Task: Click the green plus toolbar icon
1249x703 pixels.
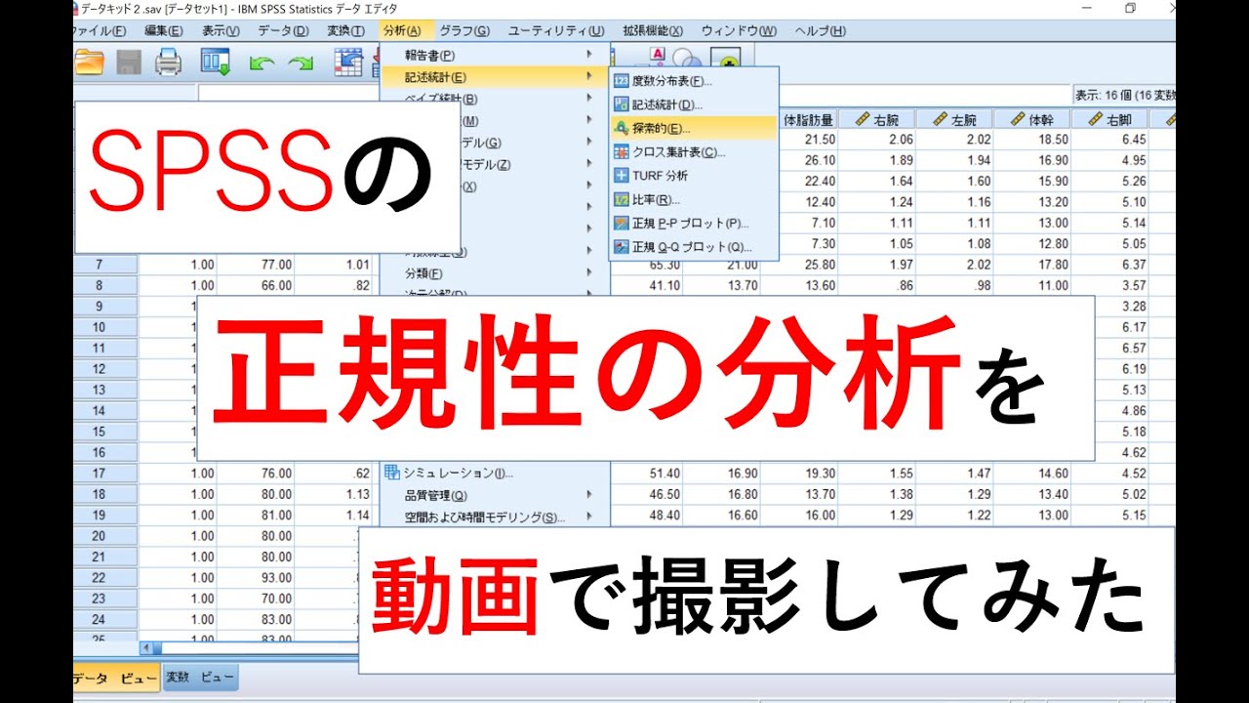Action: [x=725, y=59]
